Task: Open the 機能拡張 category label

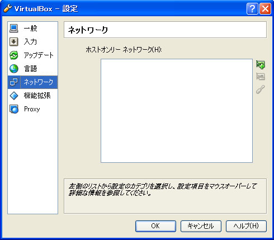Action: pos(37,96)
